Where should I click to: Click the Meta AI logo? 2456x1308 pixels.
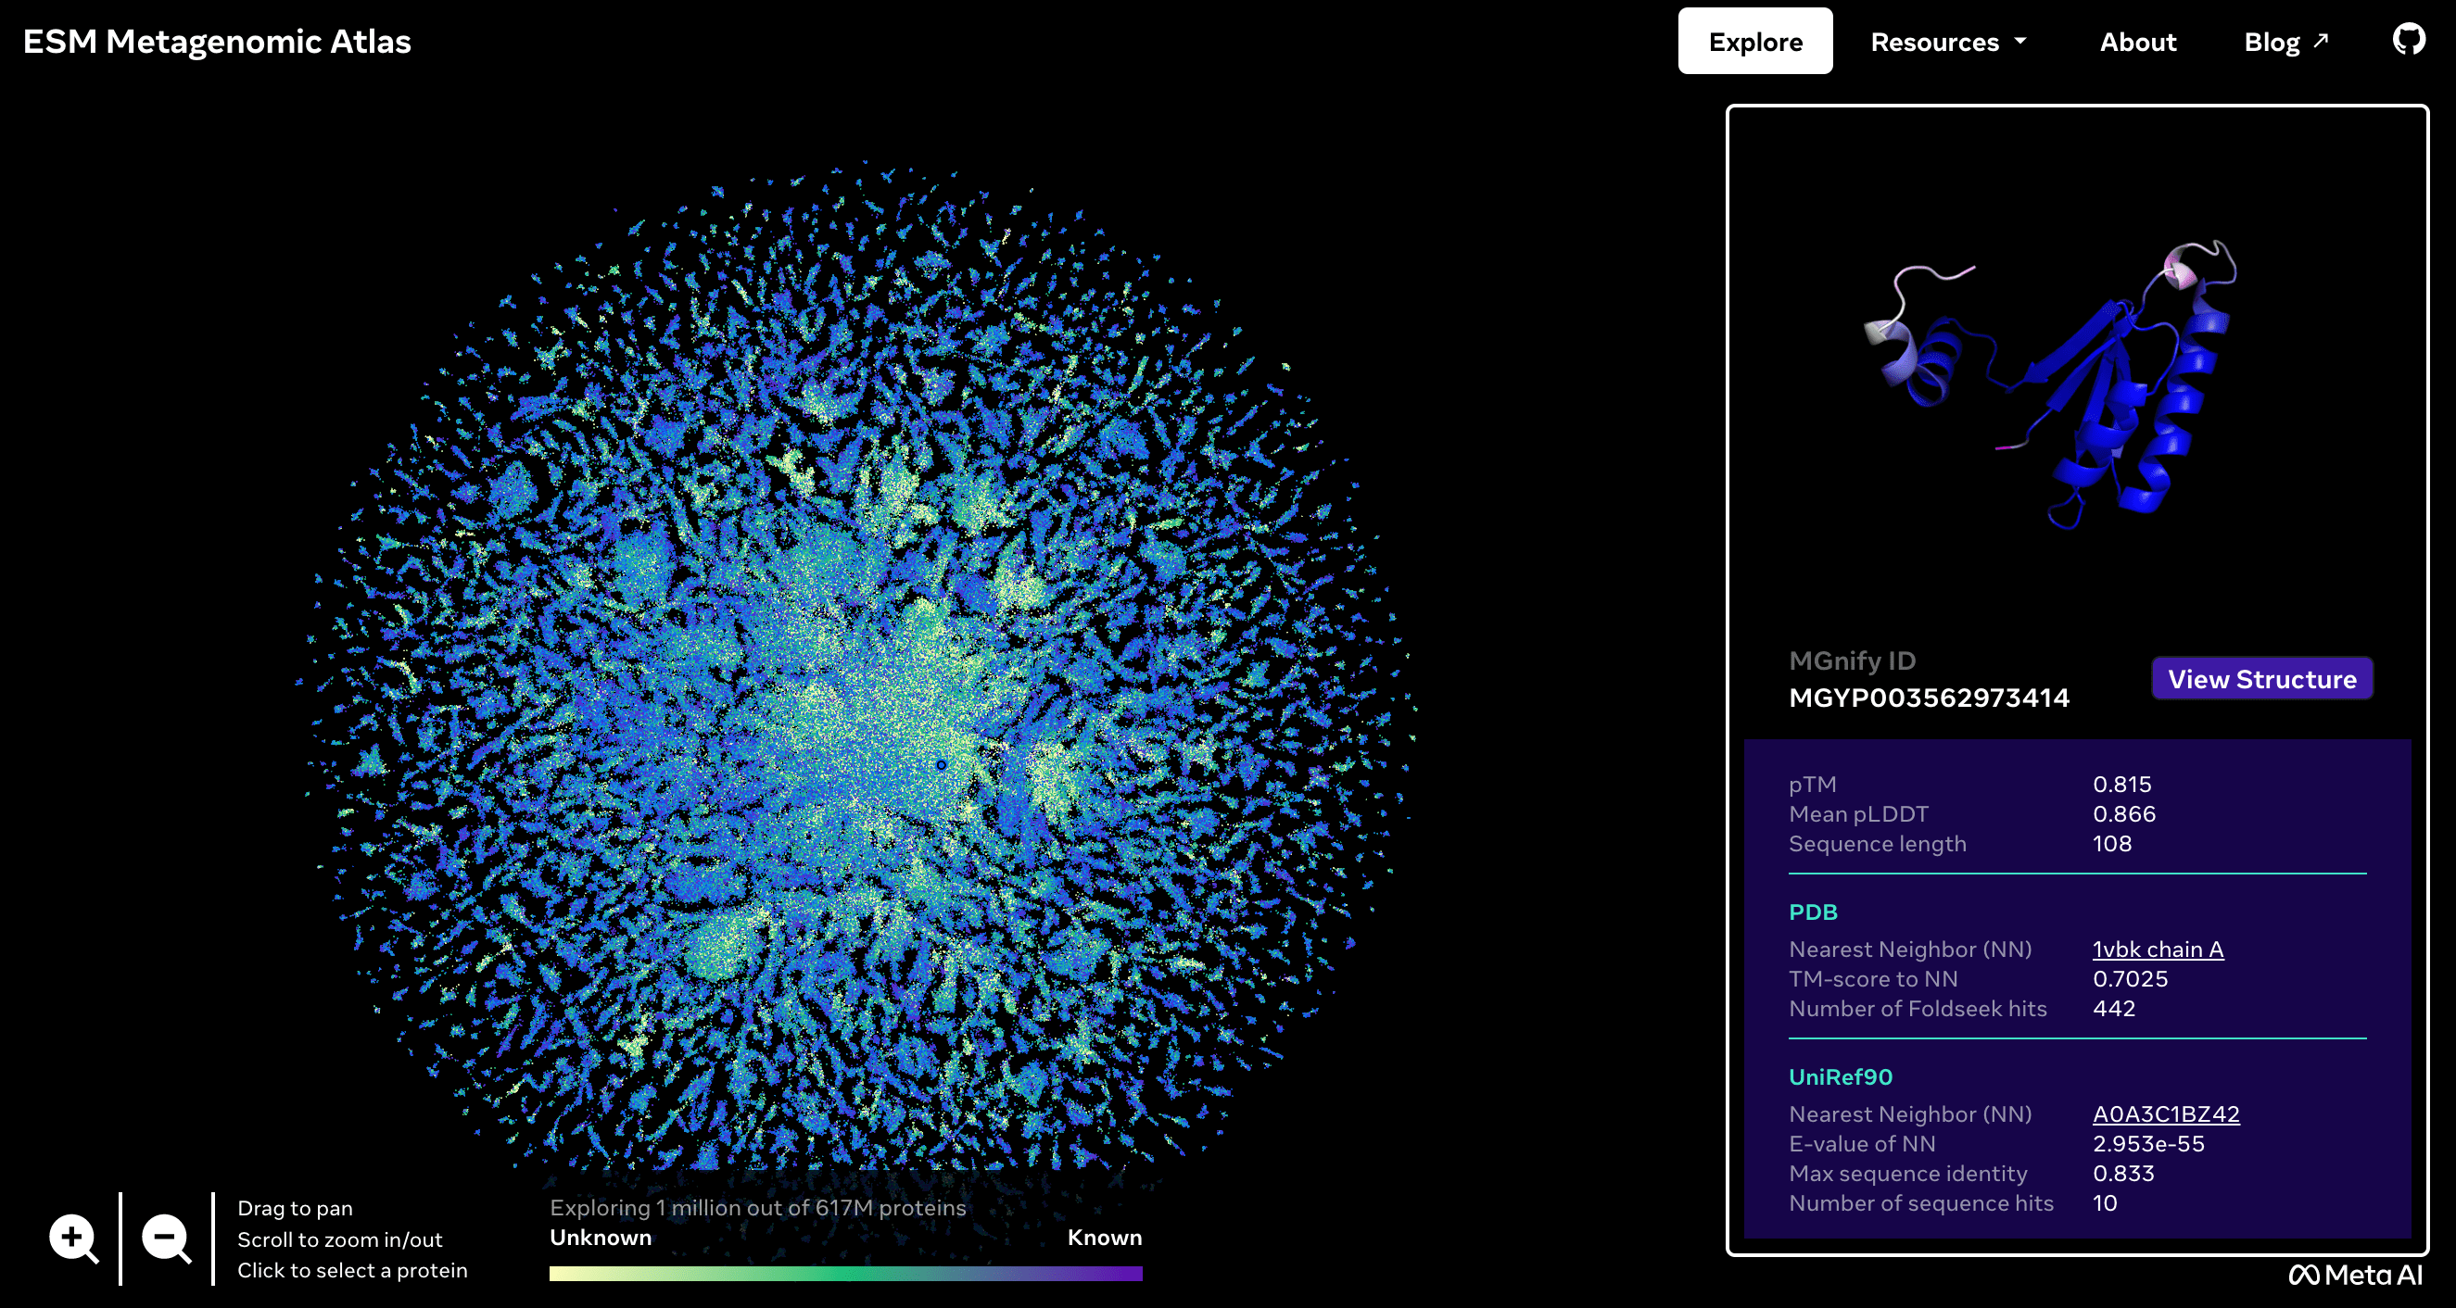click(2355, 1275)
